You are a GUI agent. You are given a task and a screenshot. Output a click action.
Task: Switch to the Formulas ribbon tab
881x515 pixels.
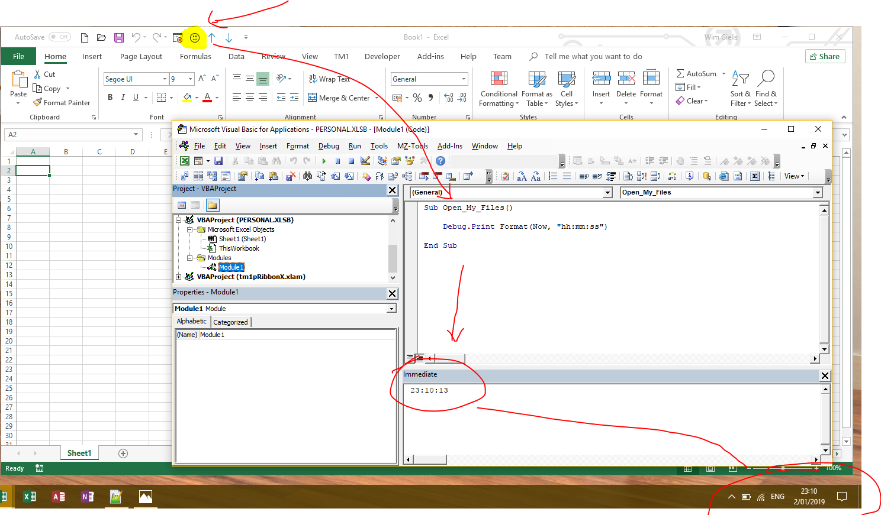195,57
